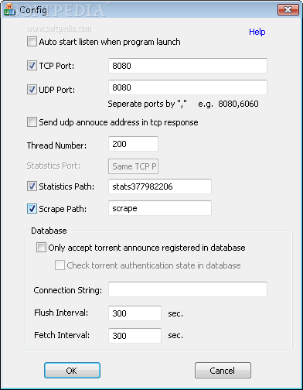The height and width of the screenshot is (390, 303).
Task: Tick check torrent authentication state checkbox
Action: pyautogui.click(x=60, y=265)
